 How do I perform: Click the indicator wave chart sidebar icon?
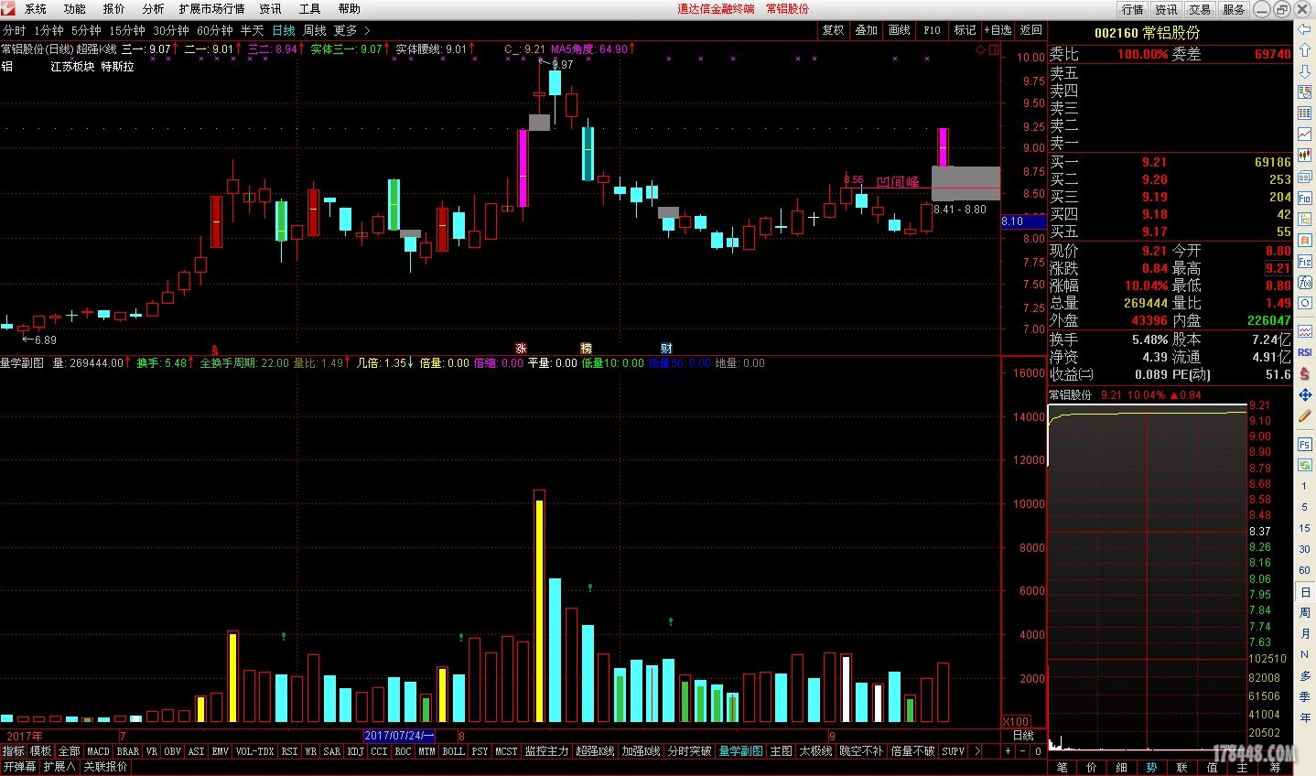[1305, 331]
